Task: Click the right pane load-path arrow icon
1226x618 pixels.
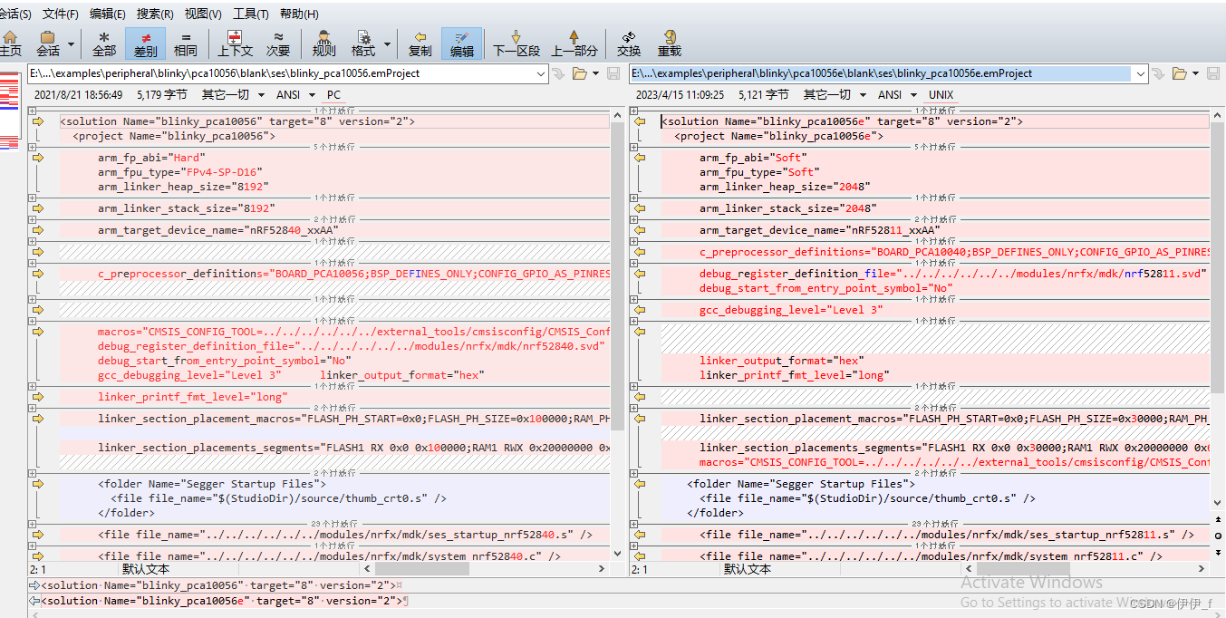Action: pyautogui.click(x=1159, y=73)
